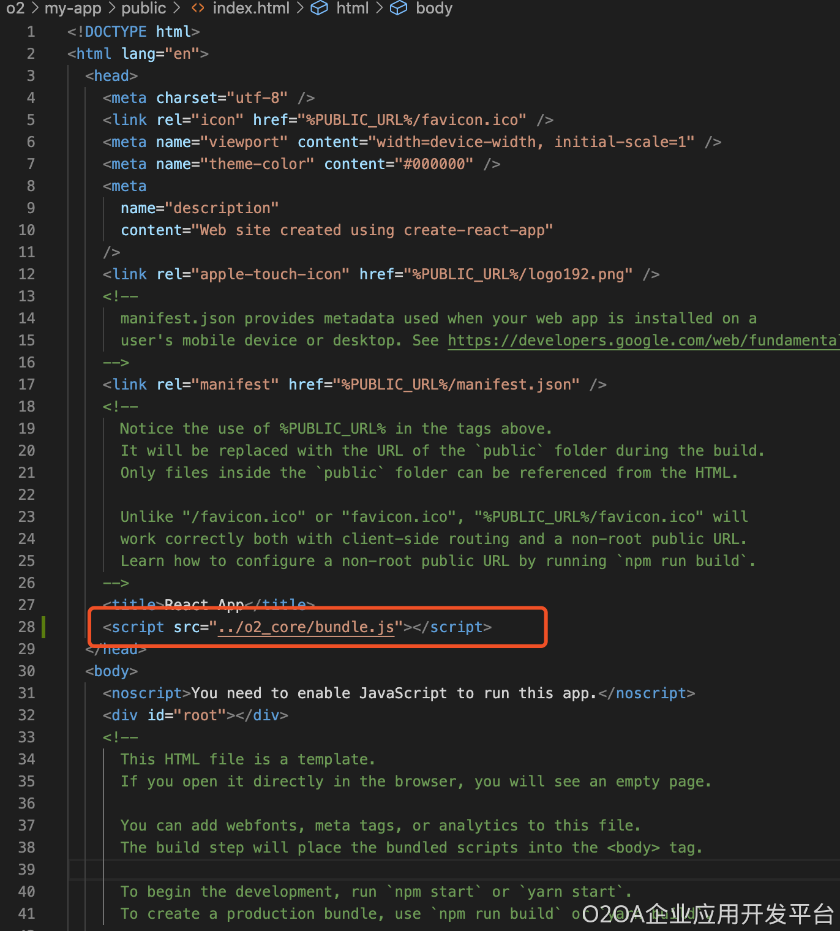Screen dimensions: 840x931
Task: Select the body symbol breadcrumb label
Action: (x=434, y=8)
